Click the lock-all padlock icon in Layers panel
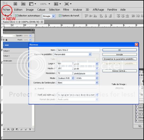Image resolution: width=144 pixels, height=140 pixels. (6, 40)
